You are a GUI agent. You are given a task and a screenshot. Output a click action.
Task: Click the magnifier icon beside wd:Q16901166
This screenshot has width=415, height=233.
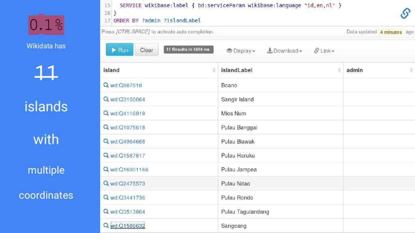point(106,169)
